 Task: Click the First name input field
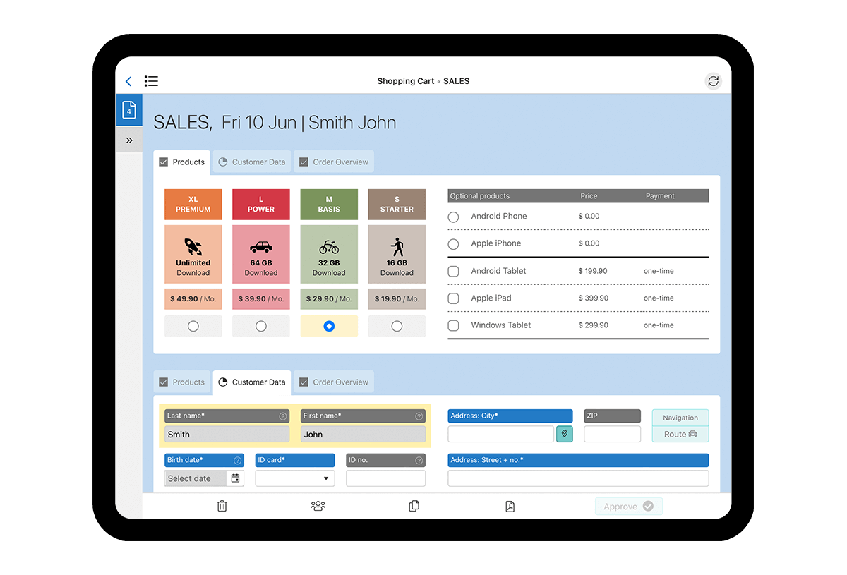click(363, 435)
